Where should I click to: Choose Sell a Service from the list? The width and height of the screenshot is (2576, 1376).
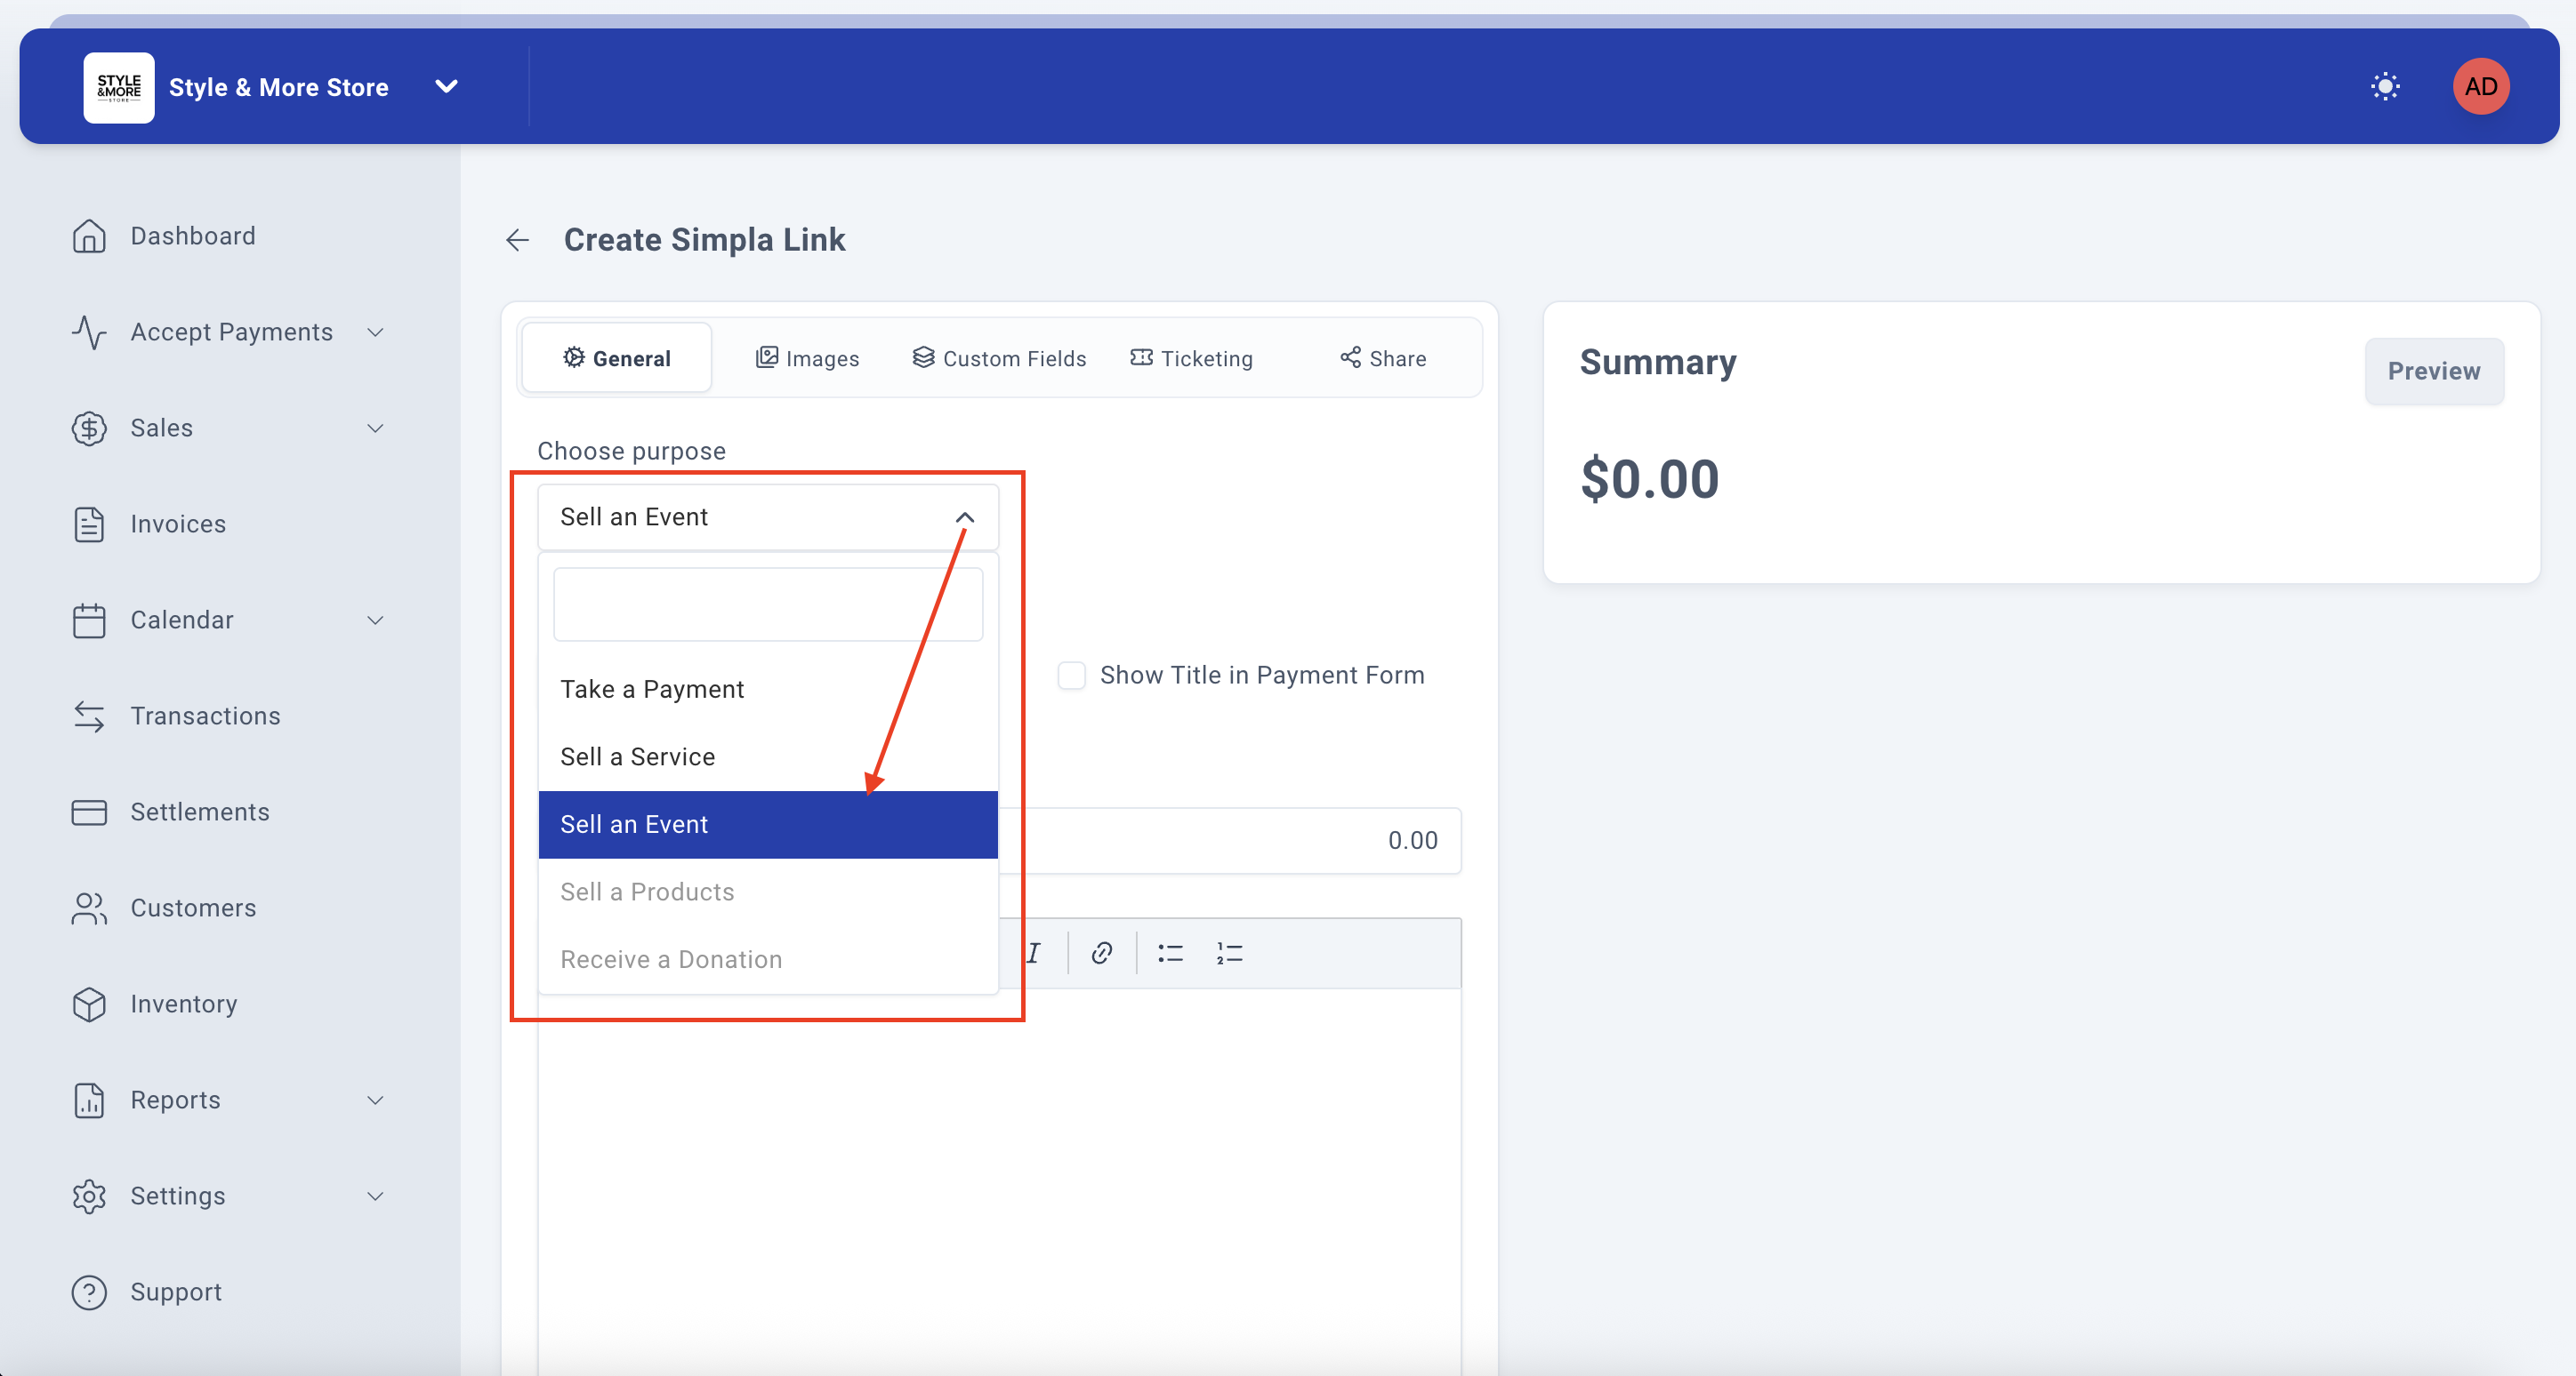point(638,756)
